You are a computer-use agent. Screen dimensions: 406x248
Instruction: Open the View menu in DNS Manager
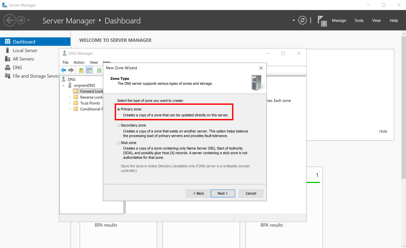(94, 62)
